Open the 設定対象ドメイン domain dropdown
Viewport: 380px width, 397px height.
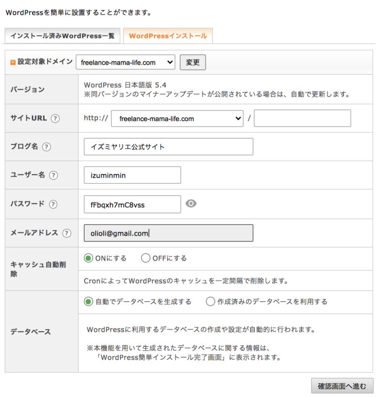click(x=125, y=62)
